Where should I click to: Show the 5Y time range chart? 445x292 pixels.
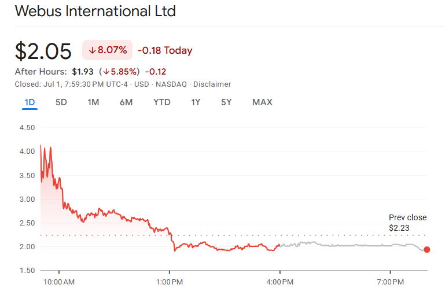point(226,102)
